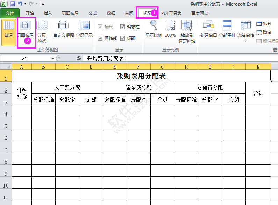This screenshot has height=205, width=278.
Task: Select 分配标准 cell in column B
Action: click(x=44, y=100)
